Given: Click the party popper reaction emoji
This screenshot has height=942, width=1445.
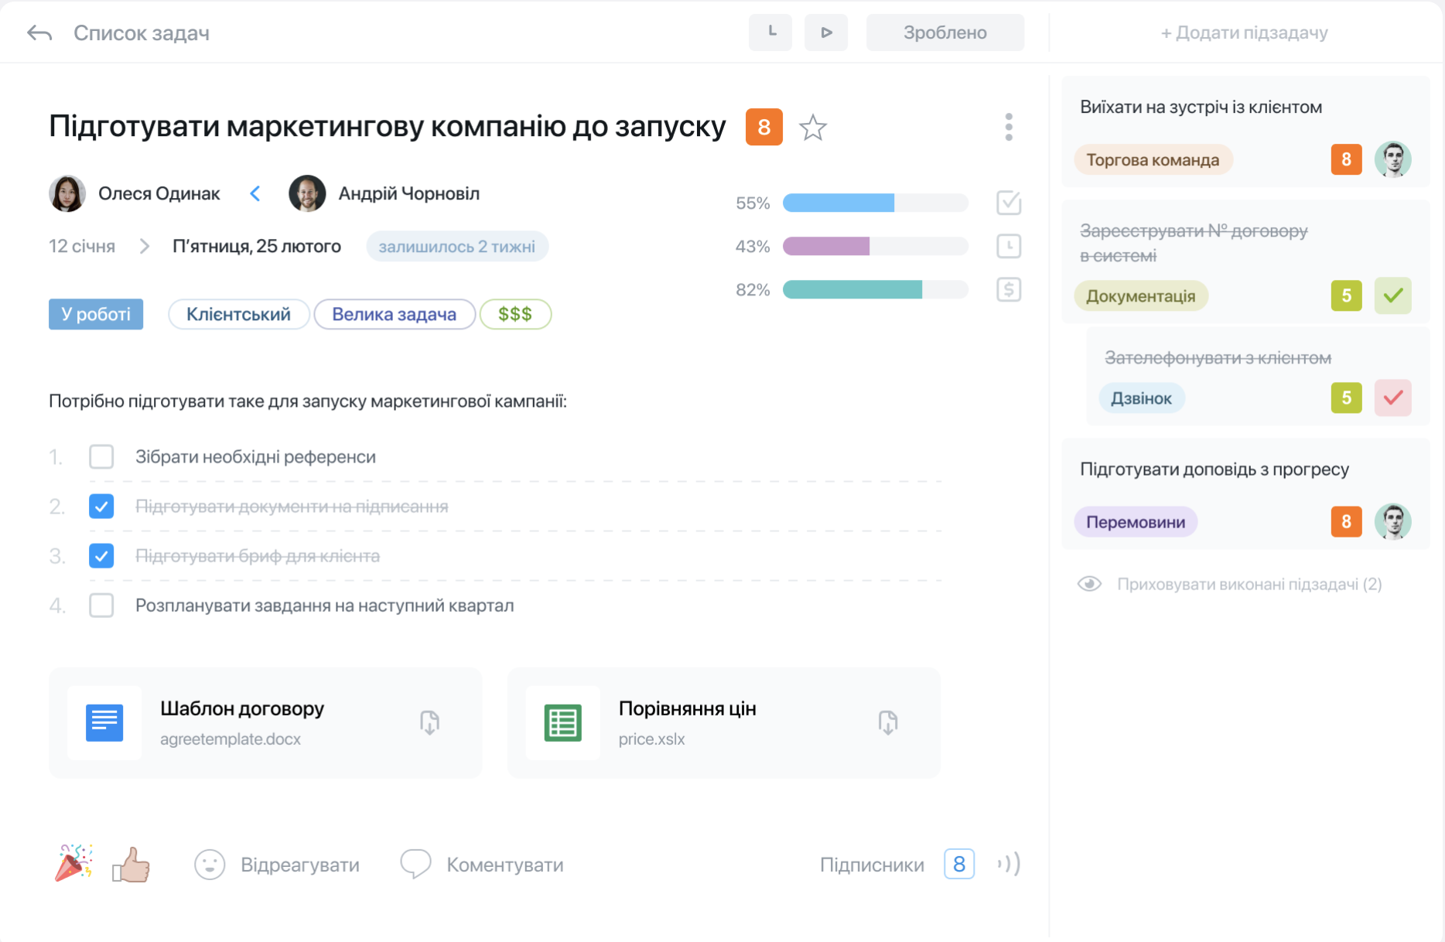Looking at the screenshot, I should click(73, 862).
